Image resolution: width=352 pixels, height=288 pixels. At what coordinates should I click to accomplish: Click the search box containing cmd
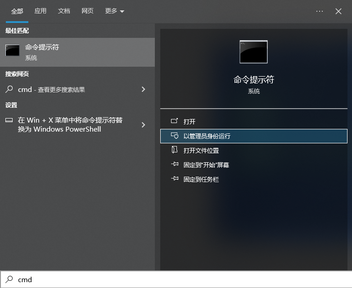tap(176, 279)
